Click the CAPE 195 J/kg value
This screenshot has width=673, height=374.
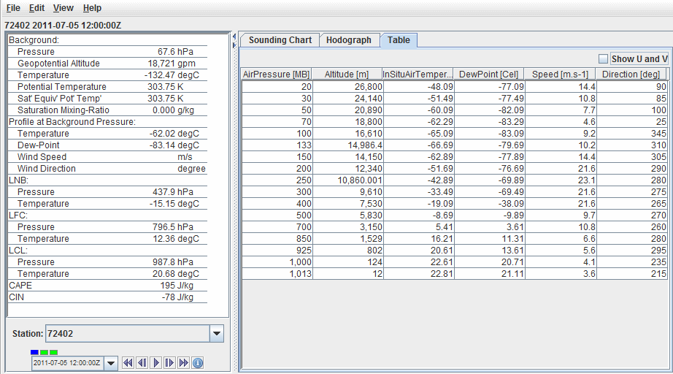(x=177, y=286)
